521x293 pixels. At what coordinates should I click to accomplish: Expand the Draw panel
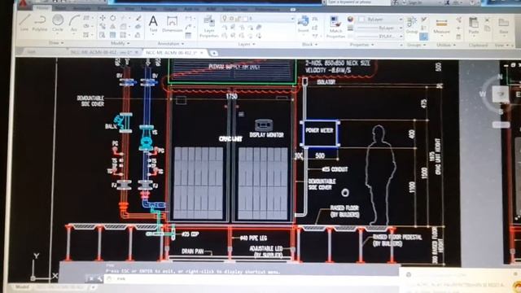[x=56, y=43]
